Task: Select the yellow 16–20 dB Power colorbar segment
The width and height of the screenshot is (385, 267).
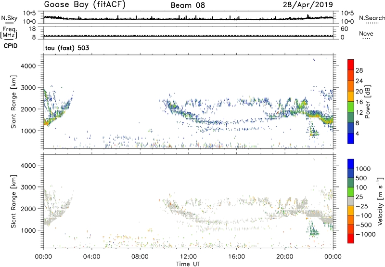Action: (x=351, y=96)
